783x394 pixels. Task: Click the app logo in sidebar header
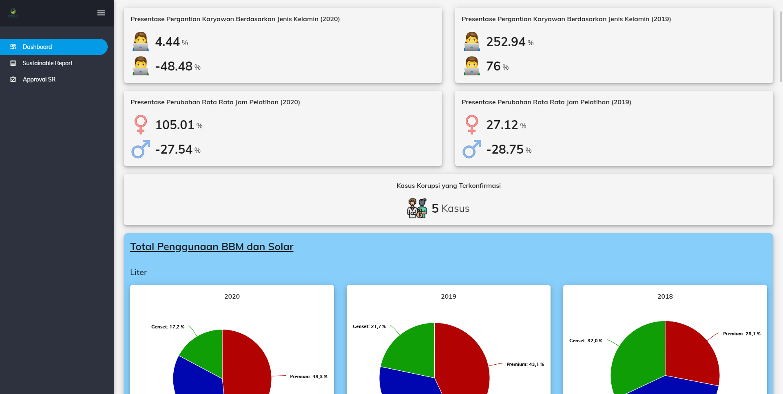click(x=13, y=13)
